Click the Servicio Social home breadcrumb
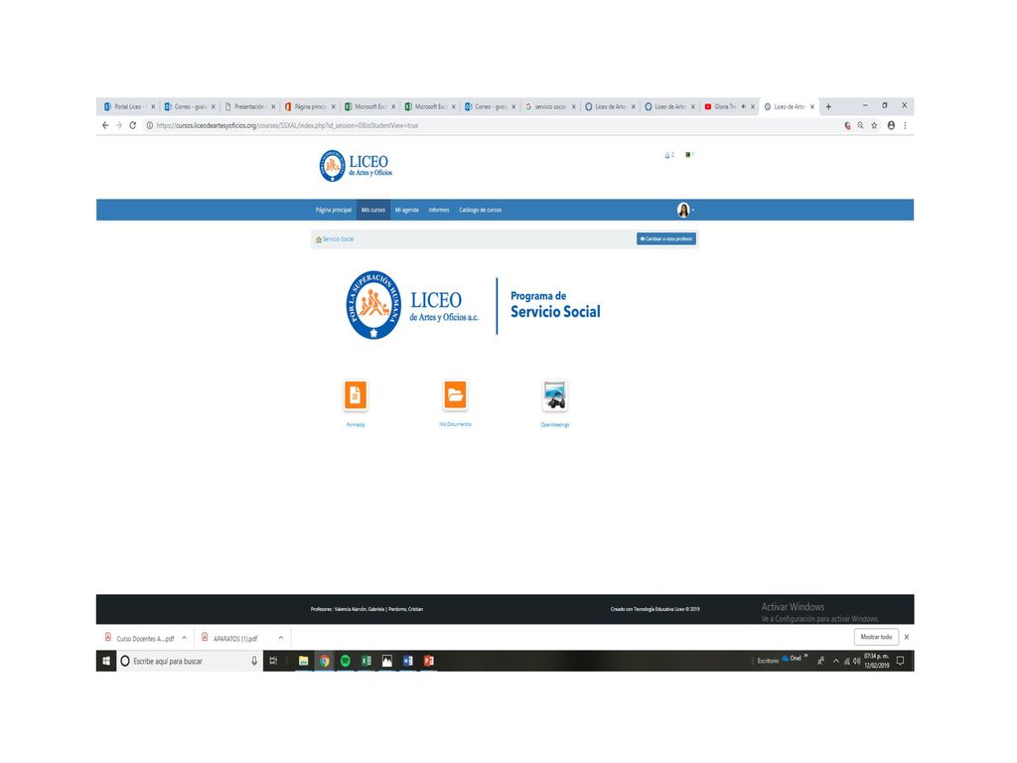Screen dimensions: 1017x763 click(335, 239)
